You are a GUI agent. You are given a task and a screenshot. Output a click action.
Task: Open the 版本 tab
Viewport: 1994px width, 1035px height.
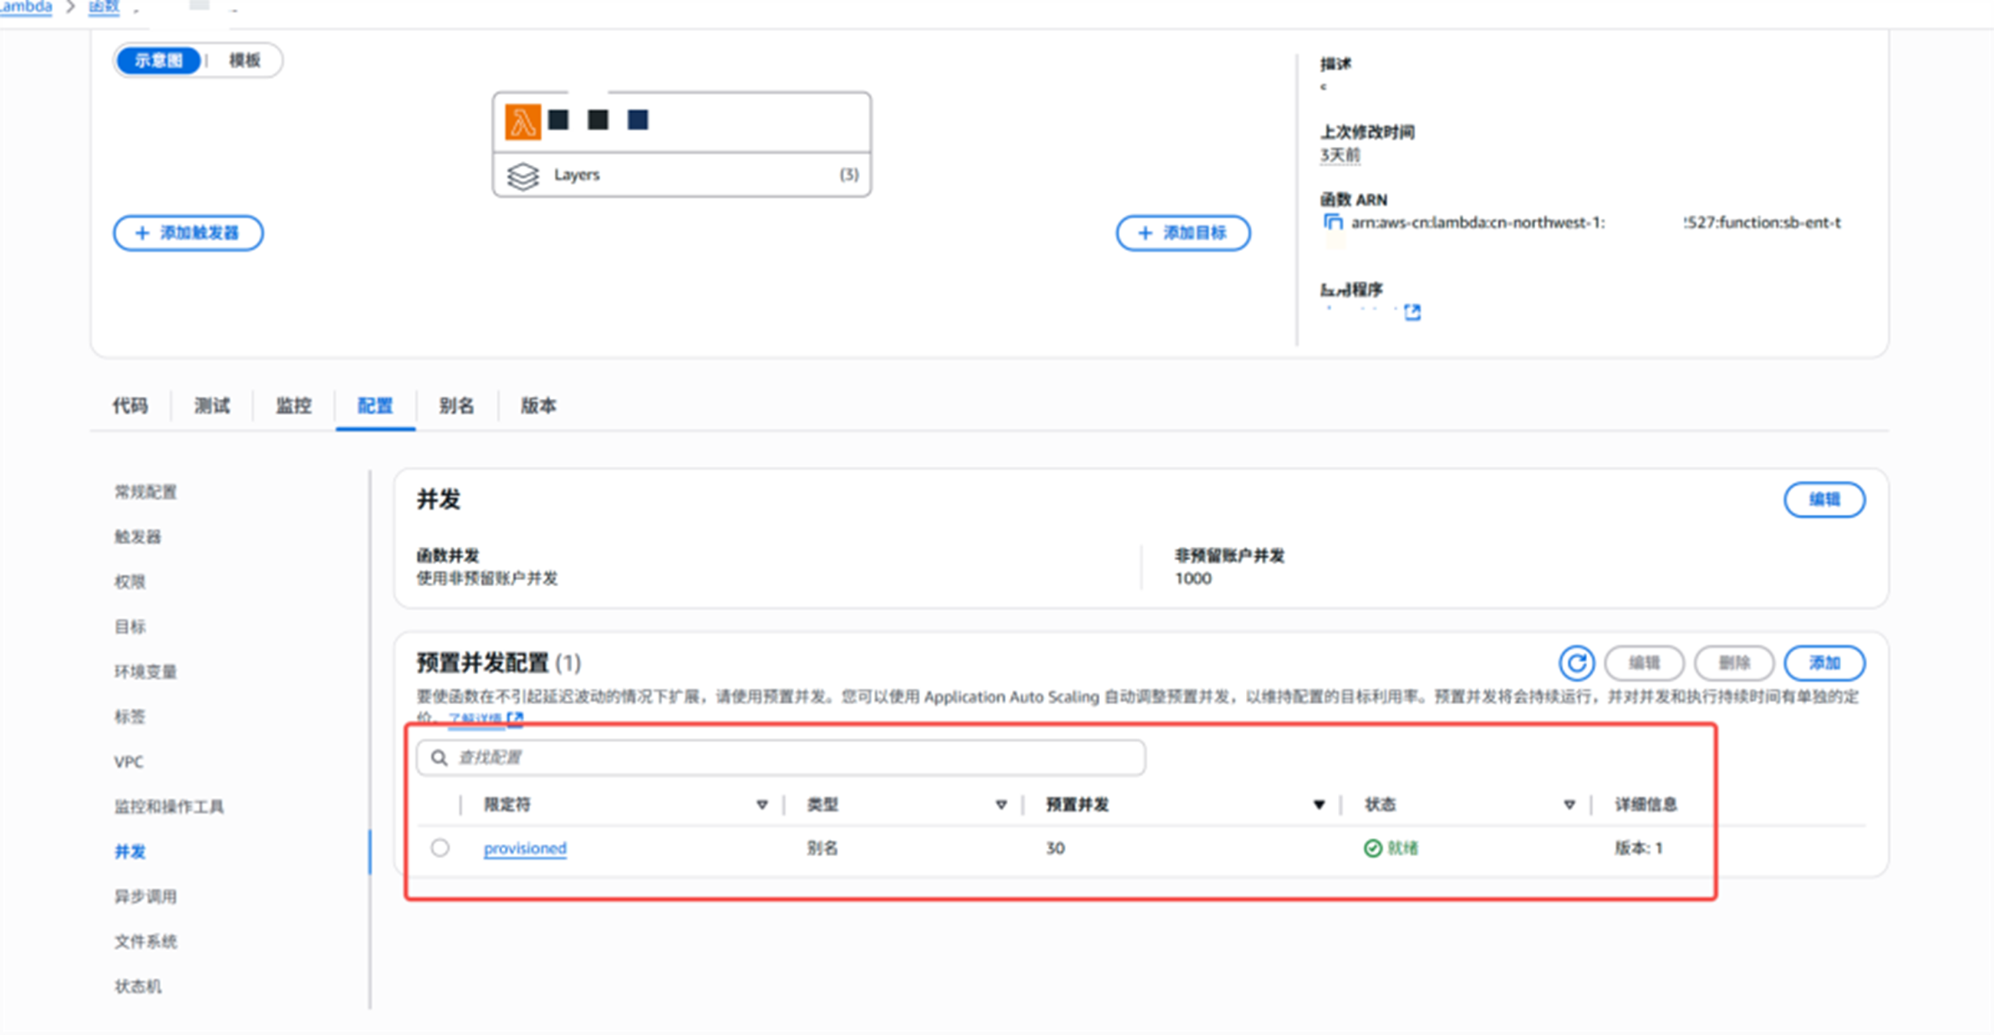pos(538,406)
